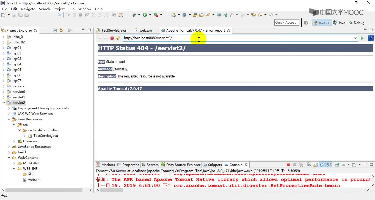The width and height of the screenshot is (375, 200).
Task: Click Terminate red square in Console toolbar
Action: coord(288,165)
